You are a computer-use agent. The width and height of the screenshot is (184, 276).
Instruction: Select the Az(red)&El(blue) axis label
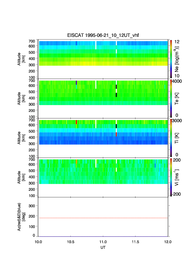point(21,217)
